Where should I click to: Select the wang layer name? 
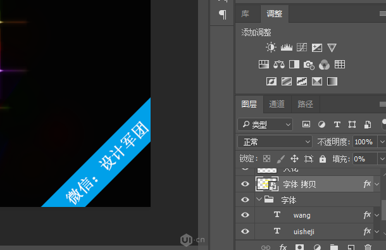pyautogui.click(x=302, y=216)
